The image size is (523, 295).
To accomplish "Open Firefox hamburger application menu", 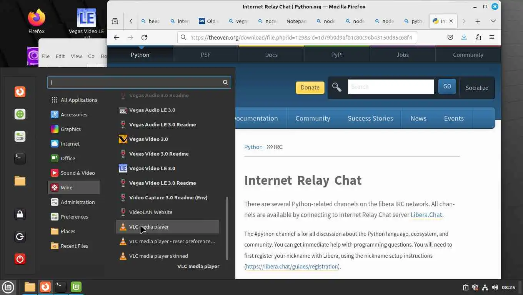I will pos(491,37).
